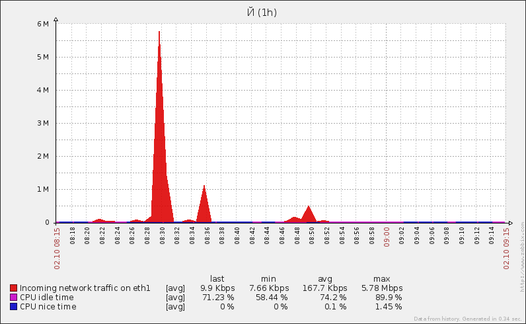Click the 'max' column header
Screen dimensions: 526x324
click(x=382, y=278)
